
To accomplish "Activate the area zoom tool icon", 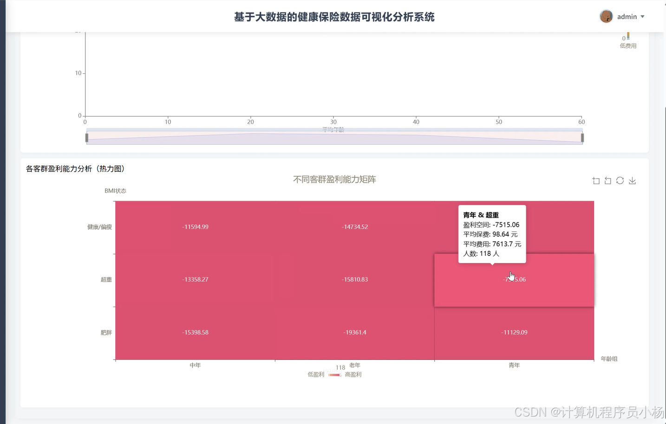I will pyautogui.click(x=596, y=181).
